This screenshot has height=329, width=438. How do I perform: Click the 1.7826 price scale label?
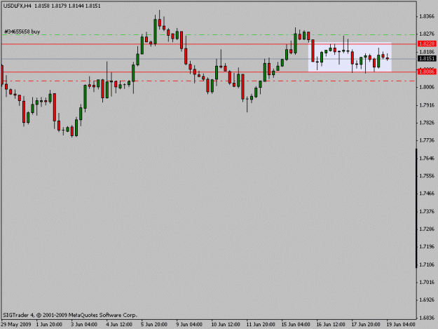tap(427, 123)
